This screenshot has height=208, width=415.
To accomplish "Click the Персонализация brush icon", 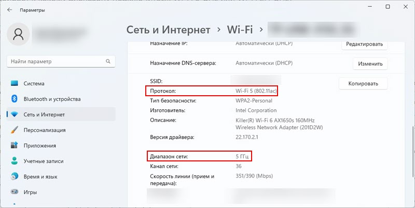I will [15, 130].
